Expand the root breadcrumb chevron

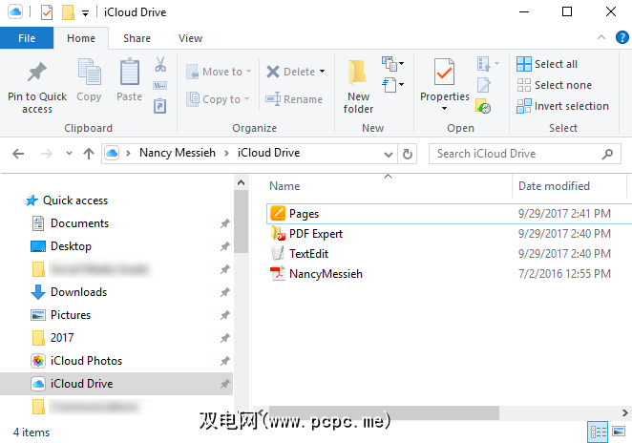tap(128, 153)
